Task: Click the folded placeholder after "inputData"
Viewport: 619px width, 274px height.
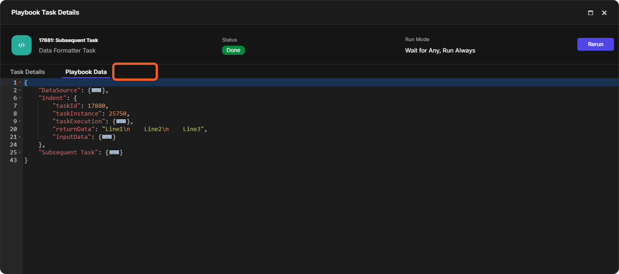Action: pos(107,137)
